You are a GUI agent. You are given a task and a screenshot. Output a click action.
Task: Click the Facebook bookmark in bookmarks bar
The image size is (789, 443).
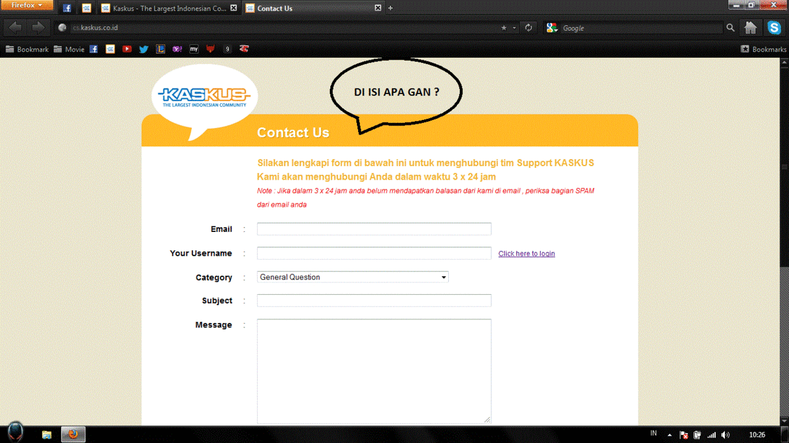[94, 49]
